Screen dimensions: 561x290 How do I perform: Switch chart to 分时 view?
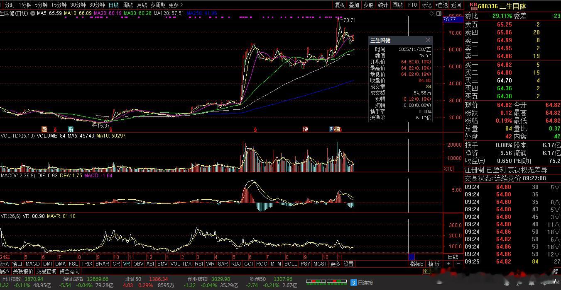coord(9,5)
